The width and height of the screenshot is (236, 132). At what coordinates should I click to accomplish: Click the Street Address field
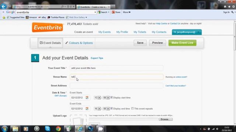click(x=117, y=86)
